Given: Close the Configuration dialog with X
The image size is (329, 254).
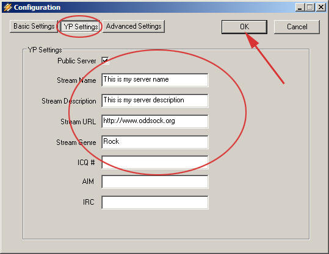Looking at the screenshot, I should (x=321, y=7).
